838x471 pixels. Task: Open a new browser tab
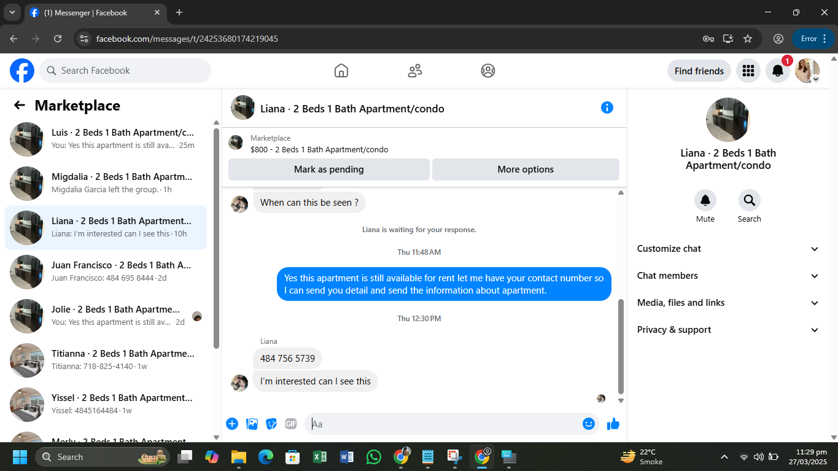coord(179,12)
